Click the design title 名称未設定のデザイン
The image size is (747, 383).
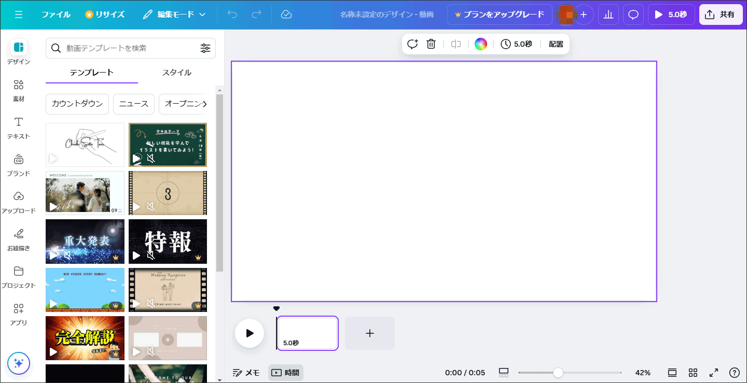click(386, 15)
